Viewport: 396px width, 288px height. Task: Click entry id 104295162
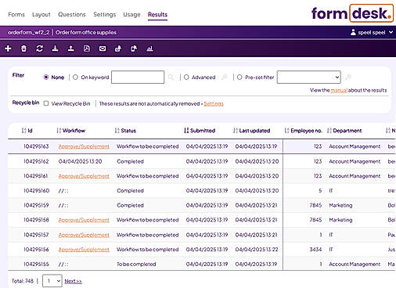(x=36, y=161)
